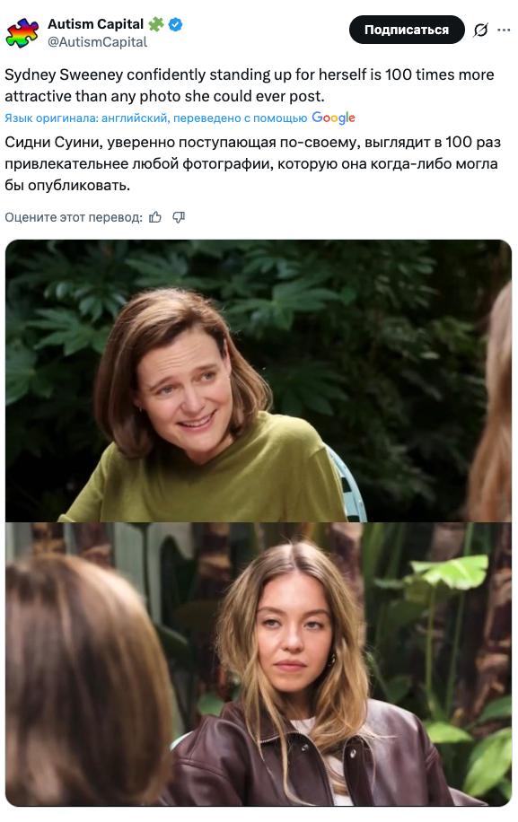This screenshot has width=518, height=822.
Task: Open the Grok slashed-circle icon
Action: (x=479, y=31)
